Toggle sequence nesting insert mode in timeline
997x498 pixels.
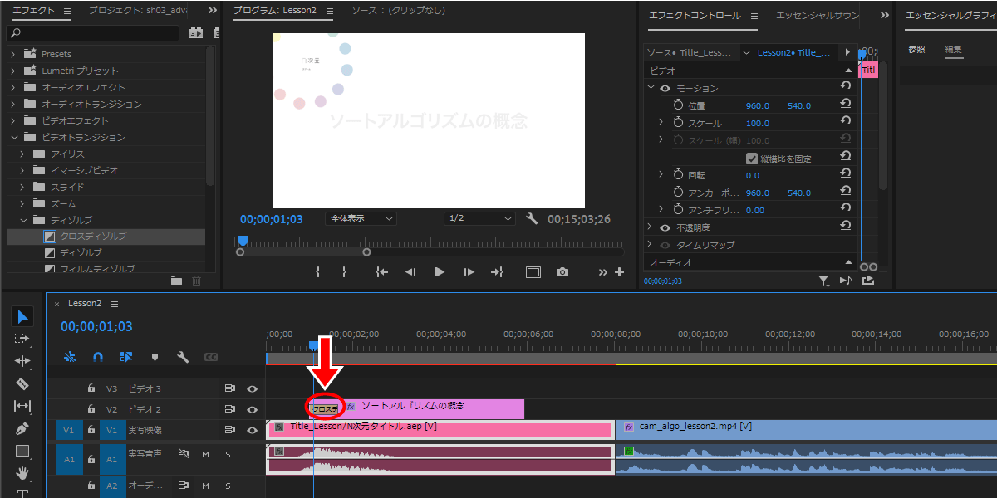coord(70,357)
